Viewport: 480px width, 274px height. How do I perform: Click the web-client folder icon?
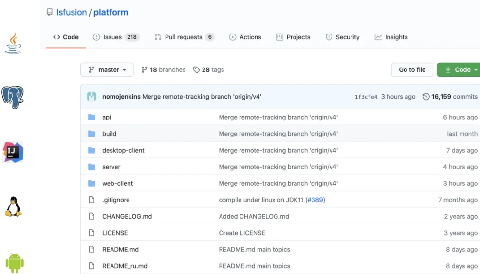(92, 183)
